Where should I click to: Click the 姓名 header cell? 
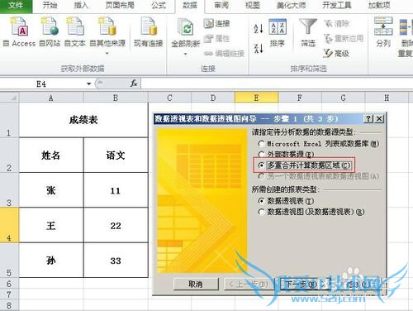point(51,155)
